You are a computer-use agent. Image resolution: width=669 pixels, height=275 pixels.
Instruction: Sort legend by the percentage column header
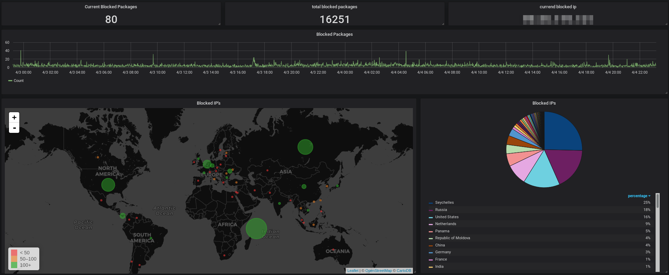point(639,196)
